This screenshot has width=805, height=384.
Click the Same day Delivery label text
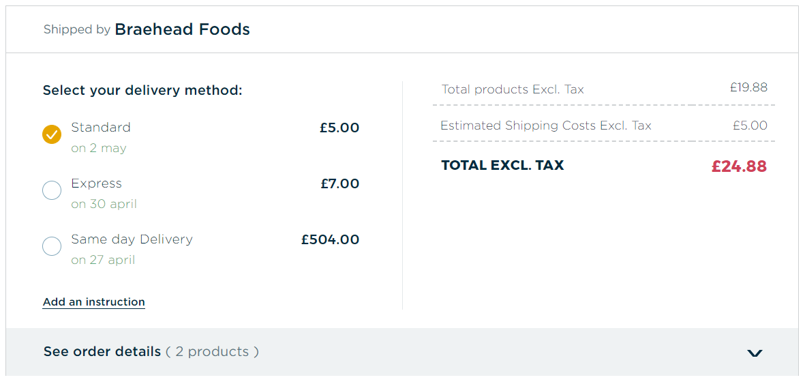click(132, 239)
